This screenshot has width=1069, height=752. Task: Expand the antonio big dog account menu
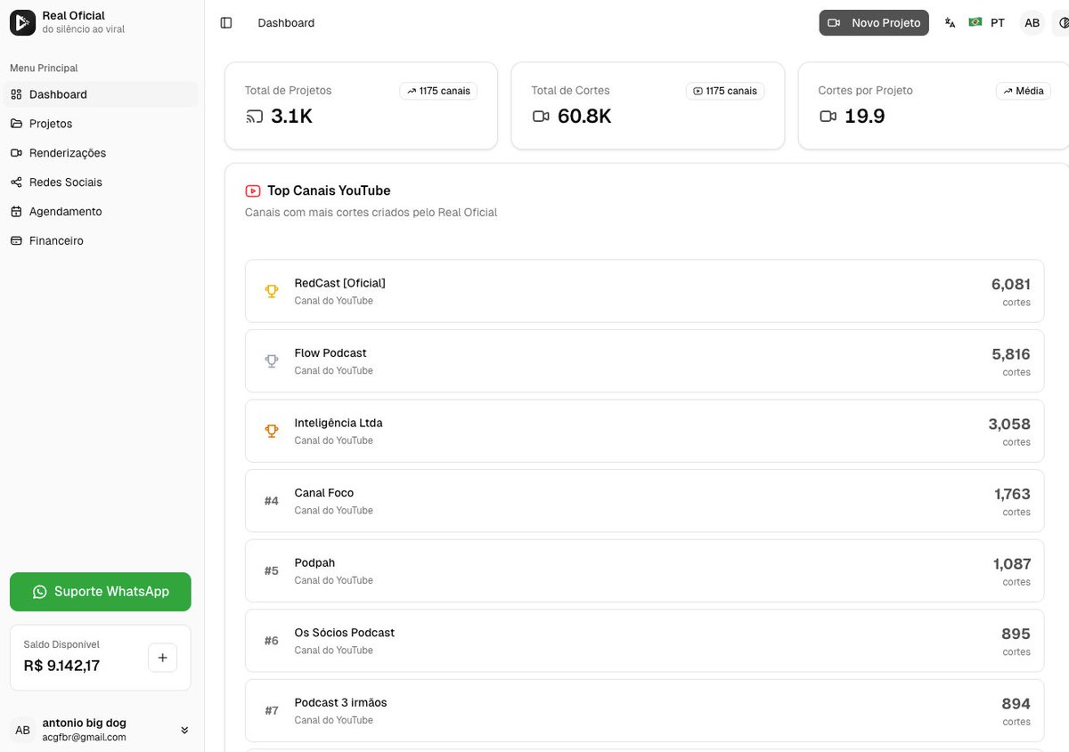coord(184,731)
